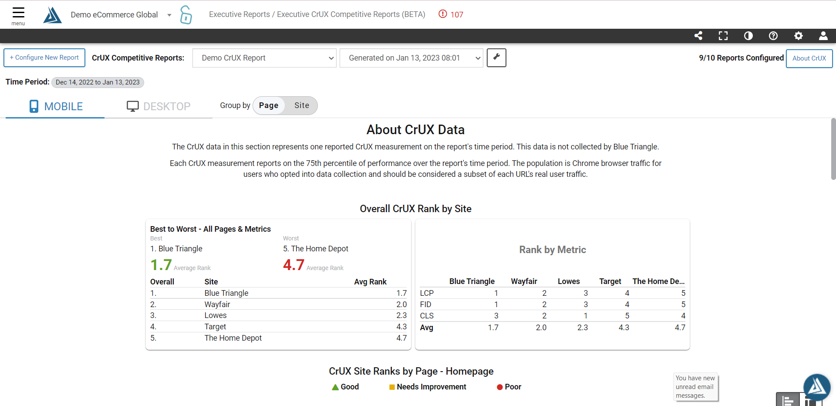836x406 pixels.
Task: Expand the Demo eCommerce Global account dropdown
Action: 169,15
